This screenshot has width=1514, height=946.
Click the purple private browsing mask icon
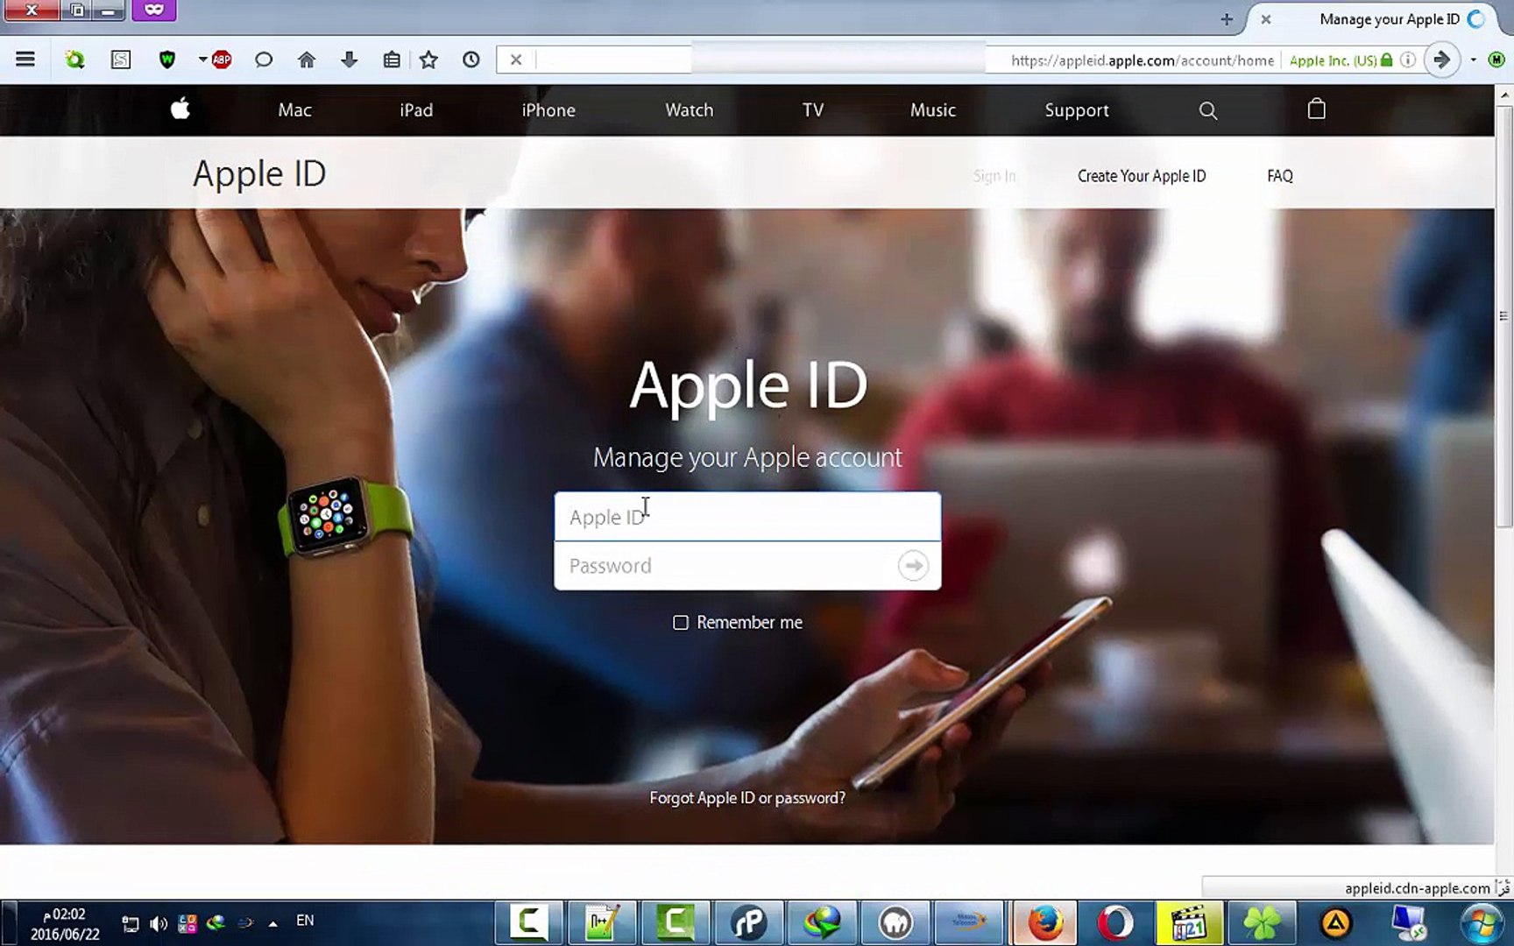click(154, 10)
